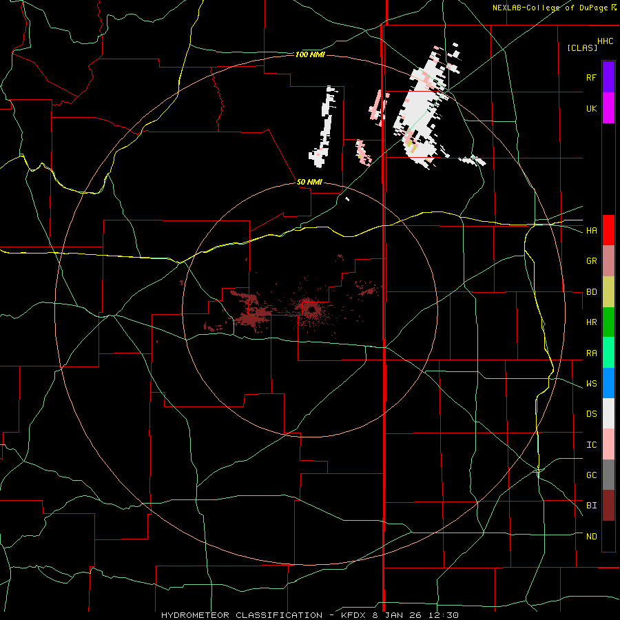Pick the RA rain legend swatch
The image size is (620, 620).
[x=608, y=353]
